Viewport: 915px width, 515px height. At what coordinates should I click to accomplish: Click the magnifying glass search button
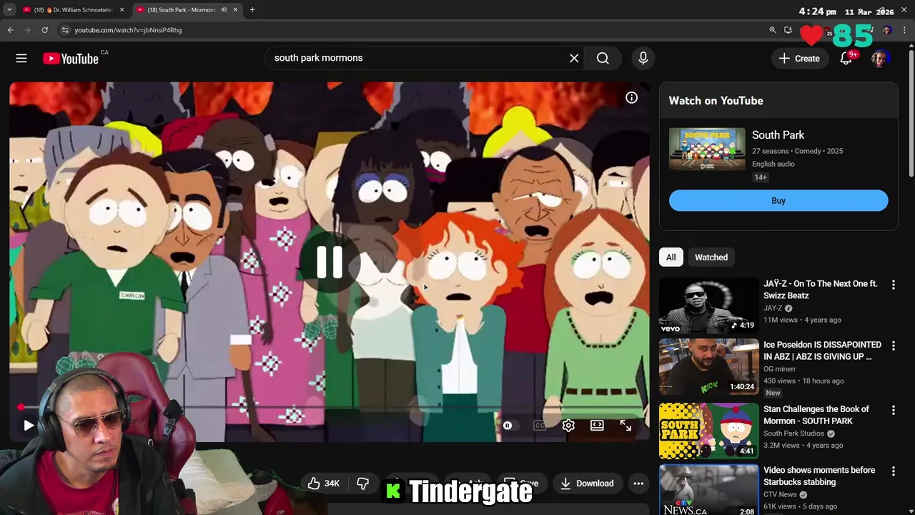click(x=603, y=59)
